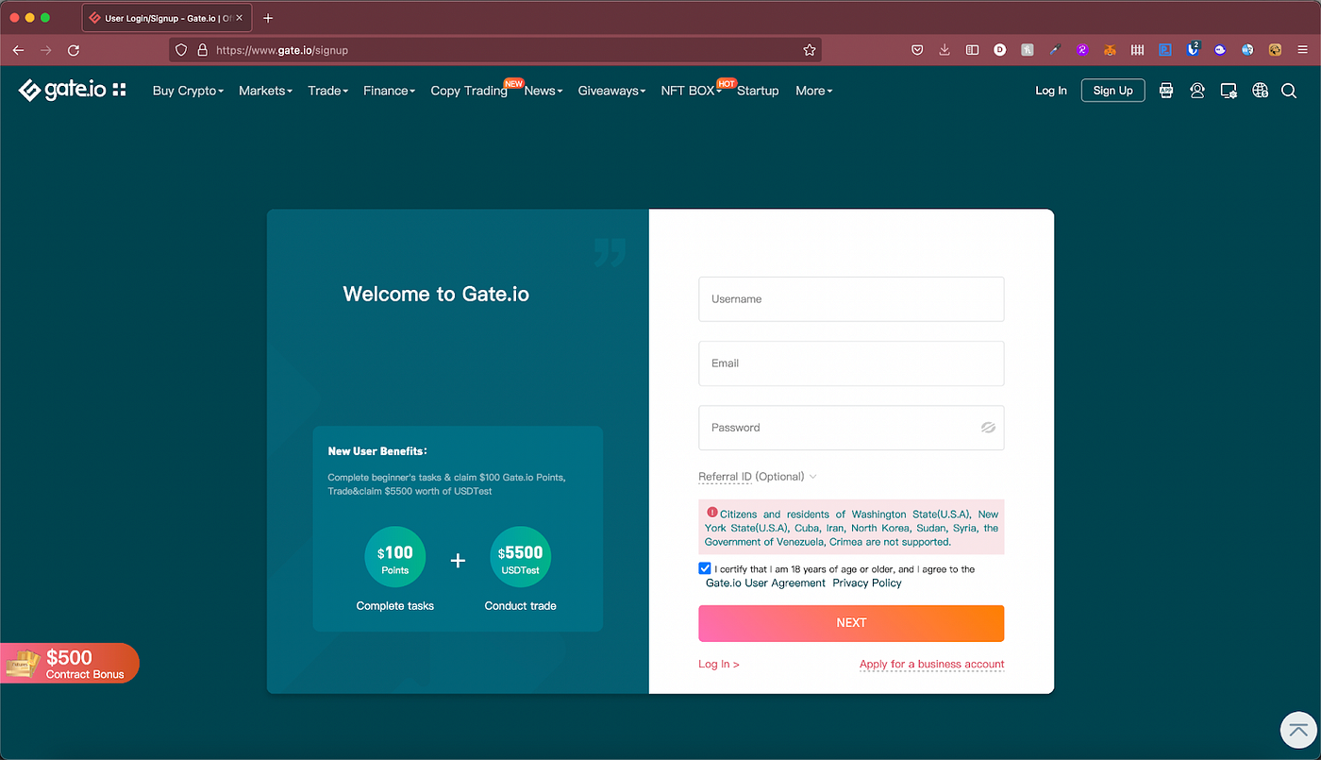Screen dimensions: 1321x760
Task: Click the customer support headset icon
Action: coord(1196,90)
